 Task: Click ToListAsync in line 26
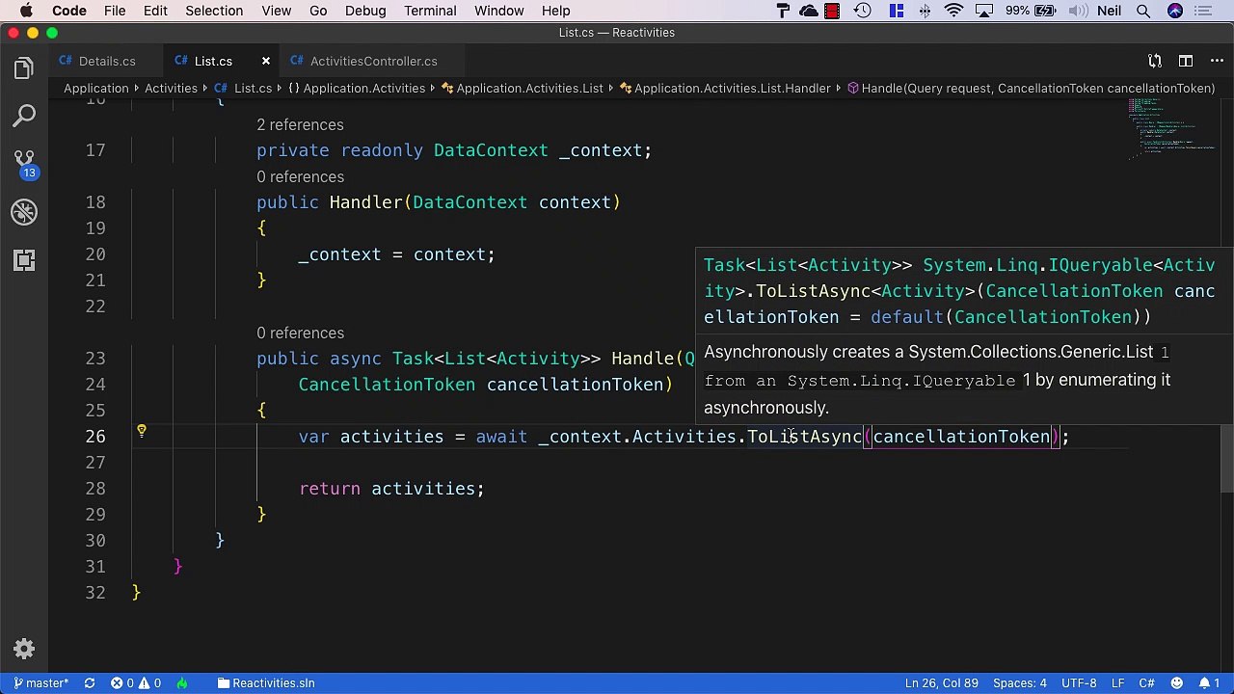(804, 437)
